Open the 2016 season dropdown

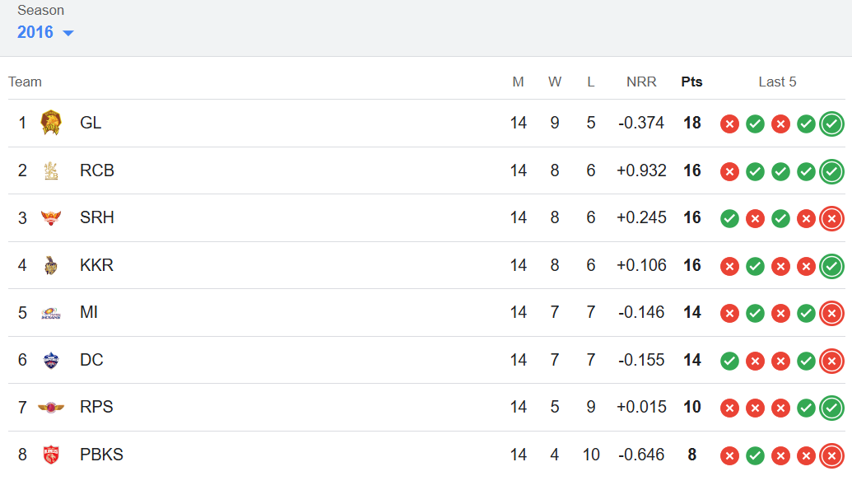[x=45, y=32]
